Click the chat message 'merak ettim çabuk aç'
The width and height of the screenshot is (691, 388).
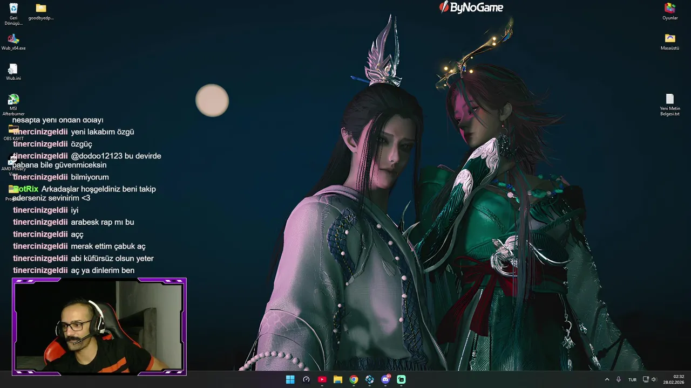coord(108,246)
